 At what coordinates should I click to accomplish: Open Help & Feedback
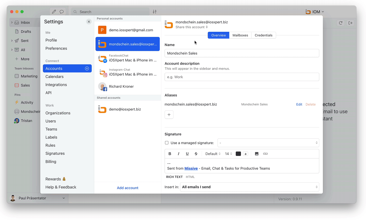point(61,187)
